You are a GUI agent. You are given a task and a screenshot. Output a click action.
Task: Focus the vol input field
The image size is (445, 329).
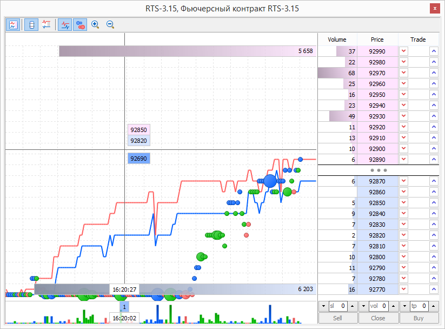pos(378,306)
